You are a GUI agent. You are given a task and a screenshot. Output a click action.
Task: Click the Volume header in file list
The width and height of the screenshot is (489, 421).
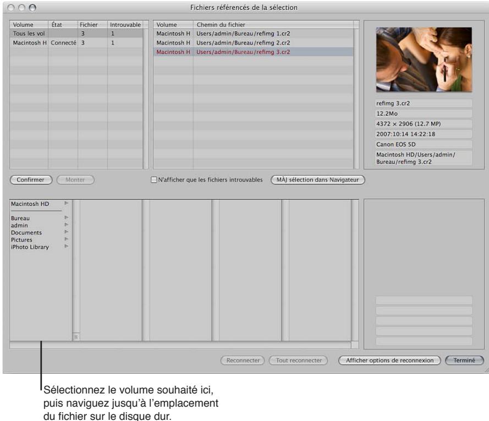pos(173,25)
